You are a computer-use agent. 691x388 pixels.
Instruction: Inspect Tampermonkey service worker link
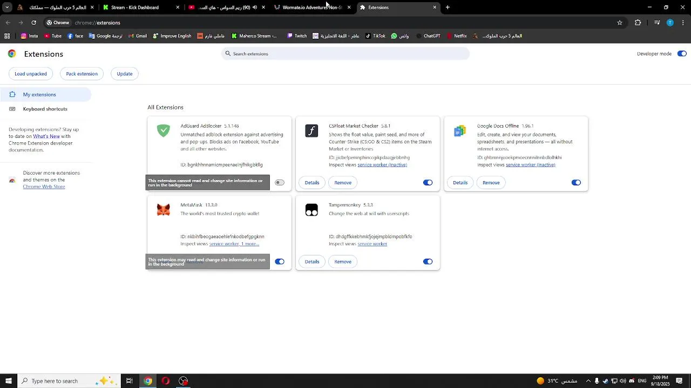pos(372,244)
